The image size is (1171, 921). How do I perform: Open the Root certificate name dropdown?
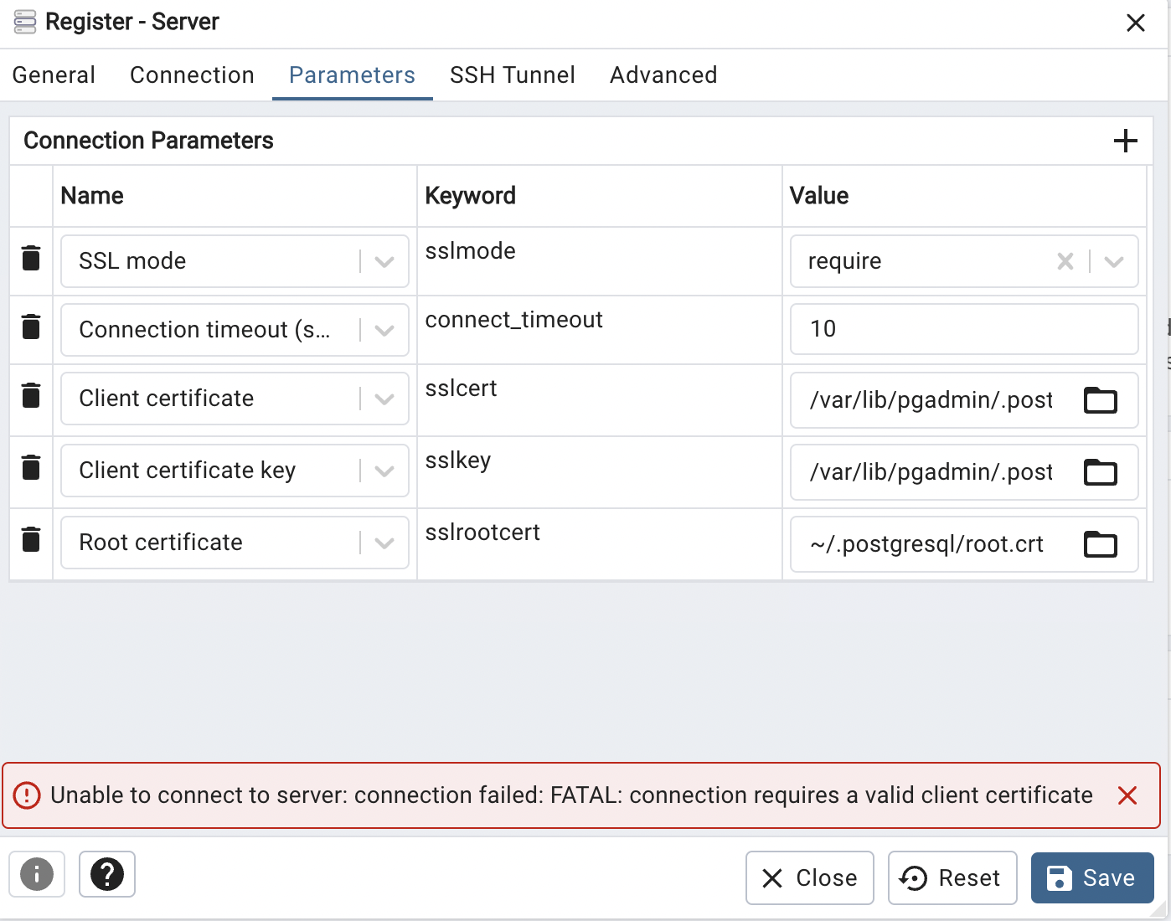pyautogui.click(x=384, y=543)
